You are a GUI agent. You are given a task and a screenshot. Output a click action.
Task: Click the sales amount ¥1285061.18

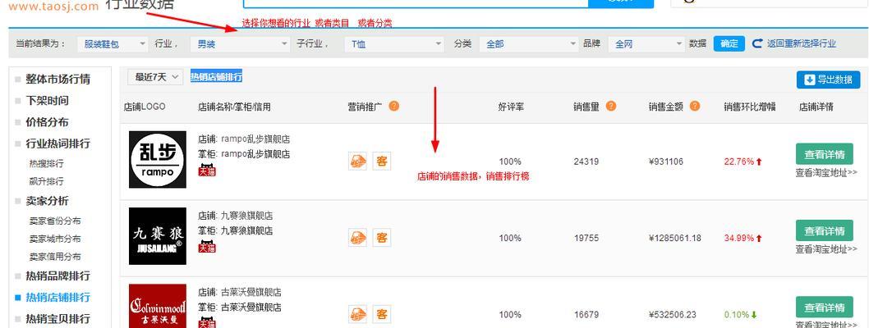click(674, 239)
